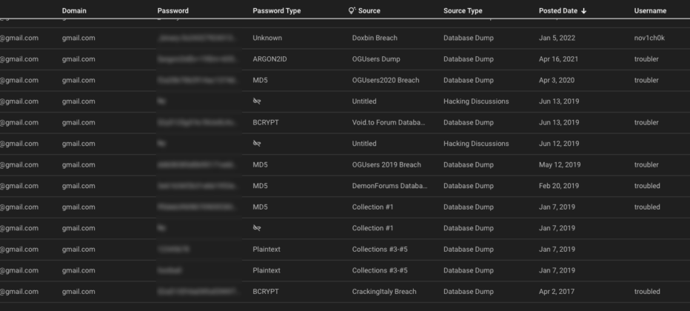This screenshot has width=690, height=311.
Task: Click Database Dump in the Doxbin Breach row
Action: (x=469, y=38)
